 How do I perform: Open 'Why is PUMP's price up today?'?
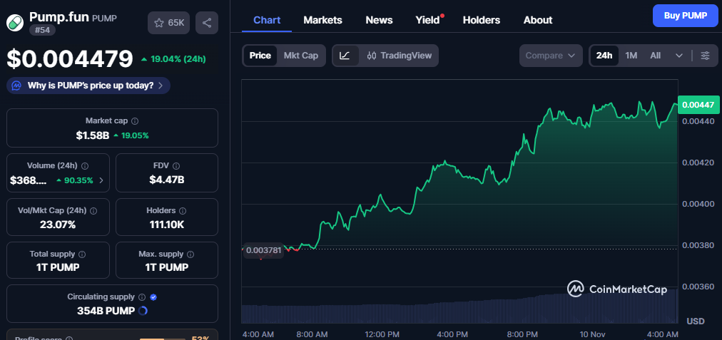click(x=89, y=86)
